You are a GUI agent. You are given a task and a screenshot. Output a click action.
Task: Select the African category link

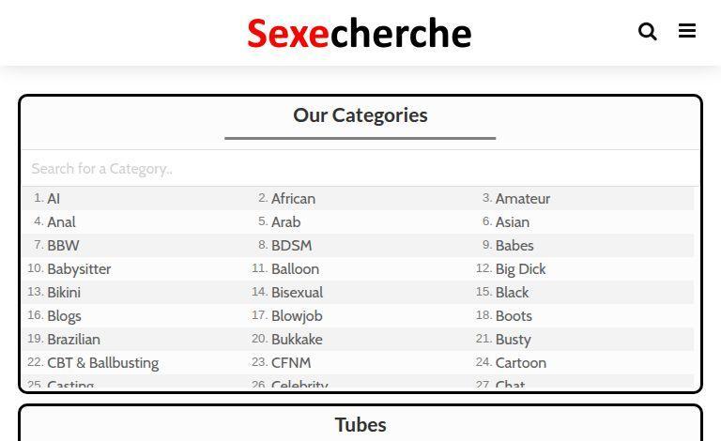293,199
